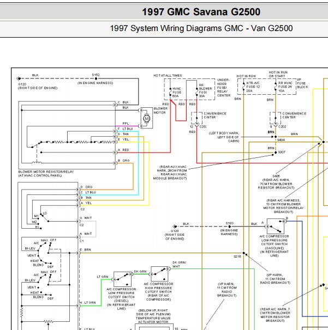Screen dimensions: 328x330
Task: Click the "RR HVAC FUSE 24 10A" label
Action: tap(285, 87)
